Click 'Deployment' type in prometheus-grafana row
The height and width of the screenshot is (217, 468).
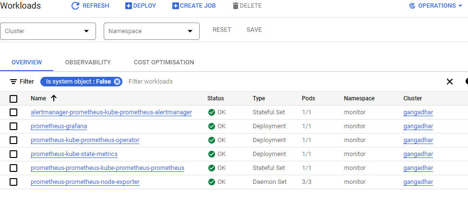tap(269, 126)
